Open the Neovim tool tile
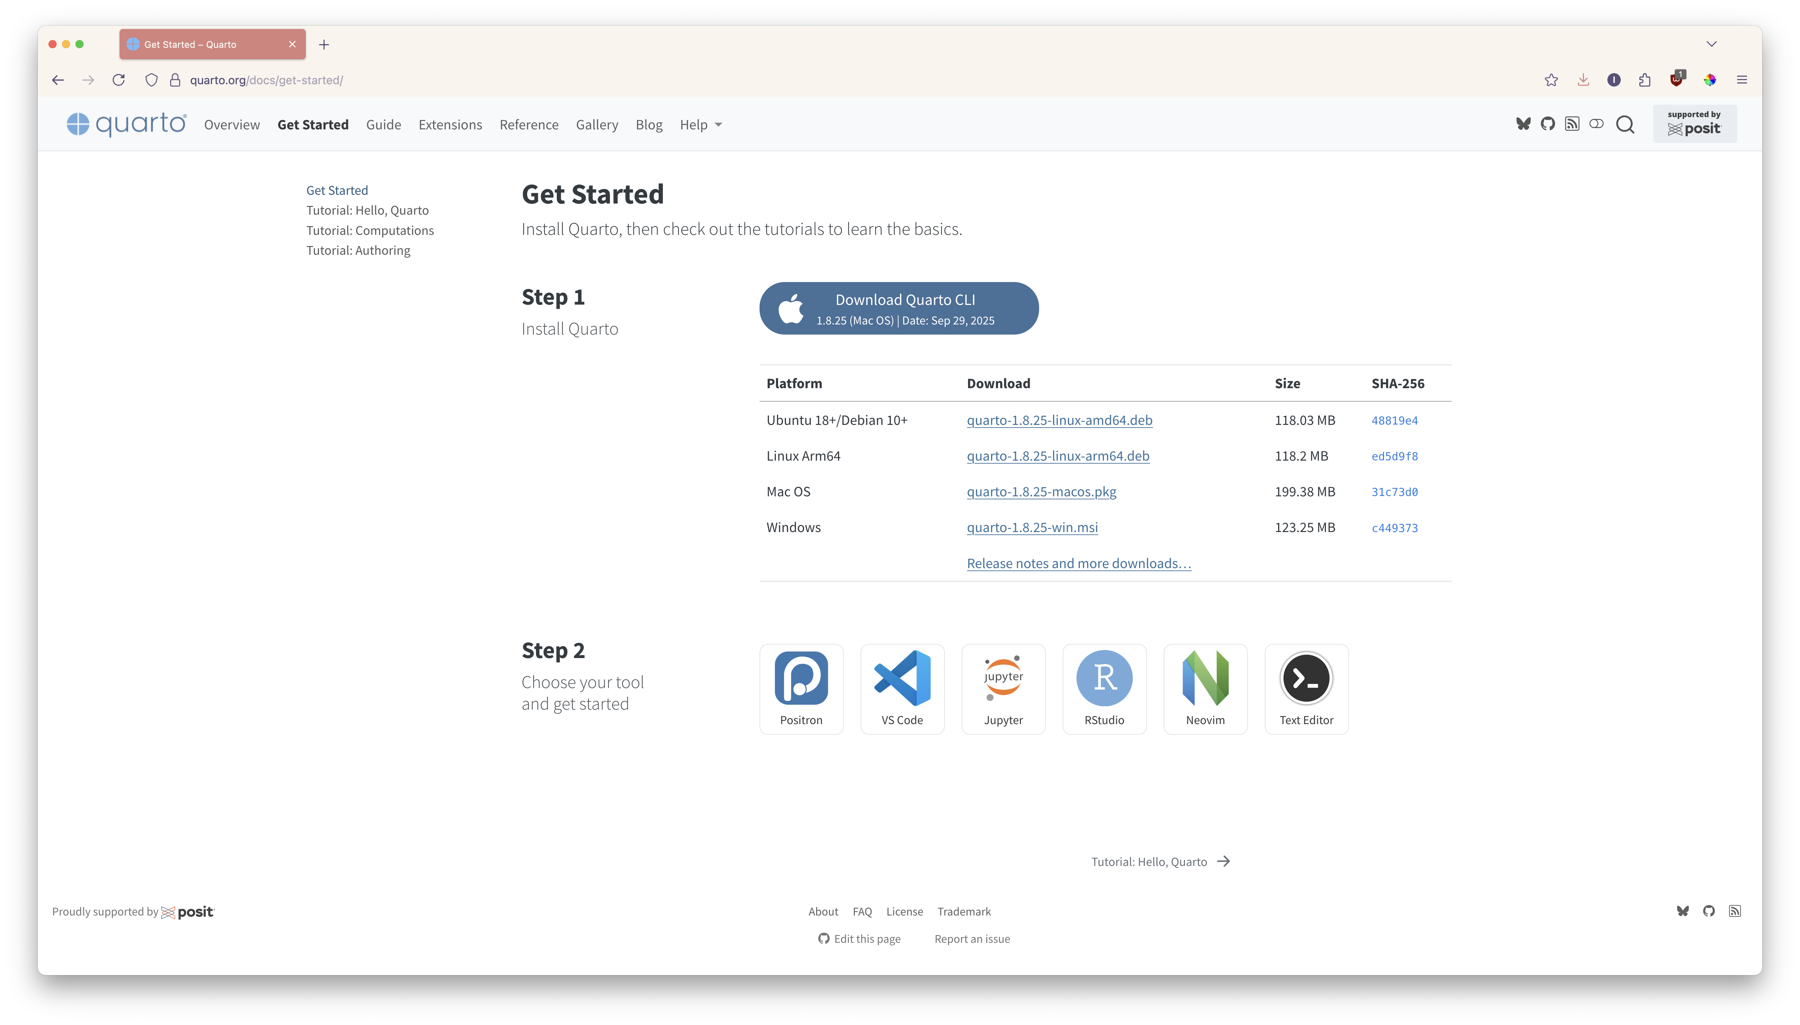 pos(1205,688)
